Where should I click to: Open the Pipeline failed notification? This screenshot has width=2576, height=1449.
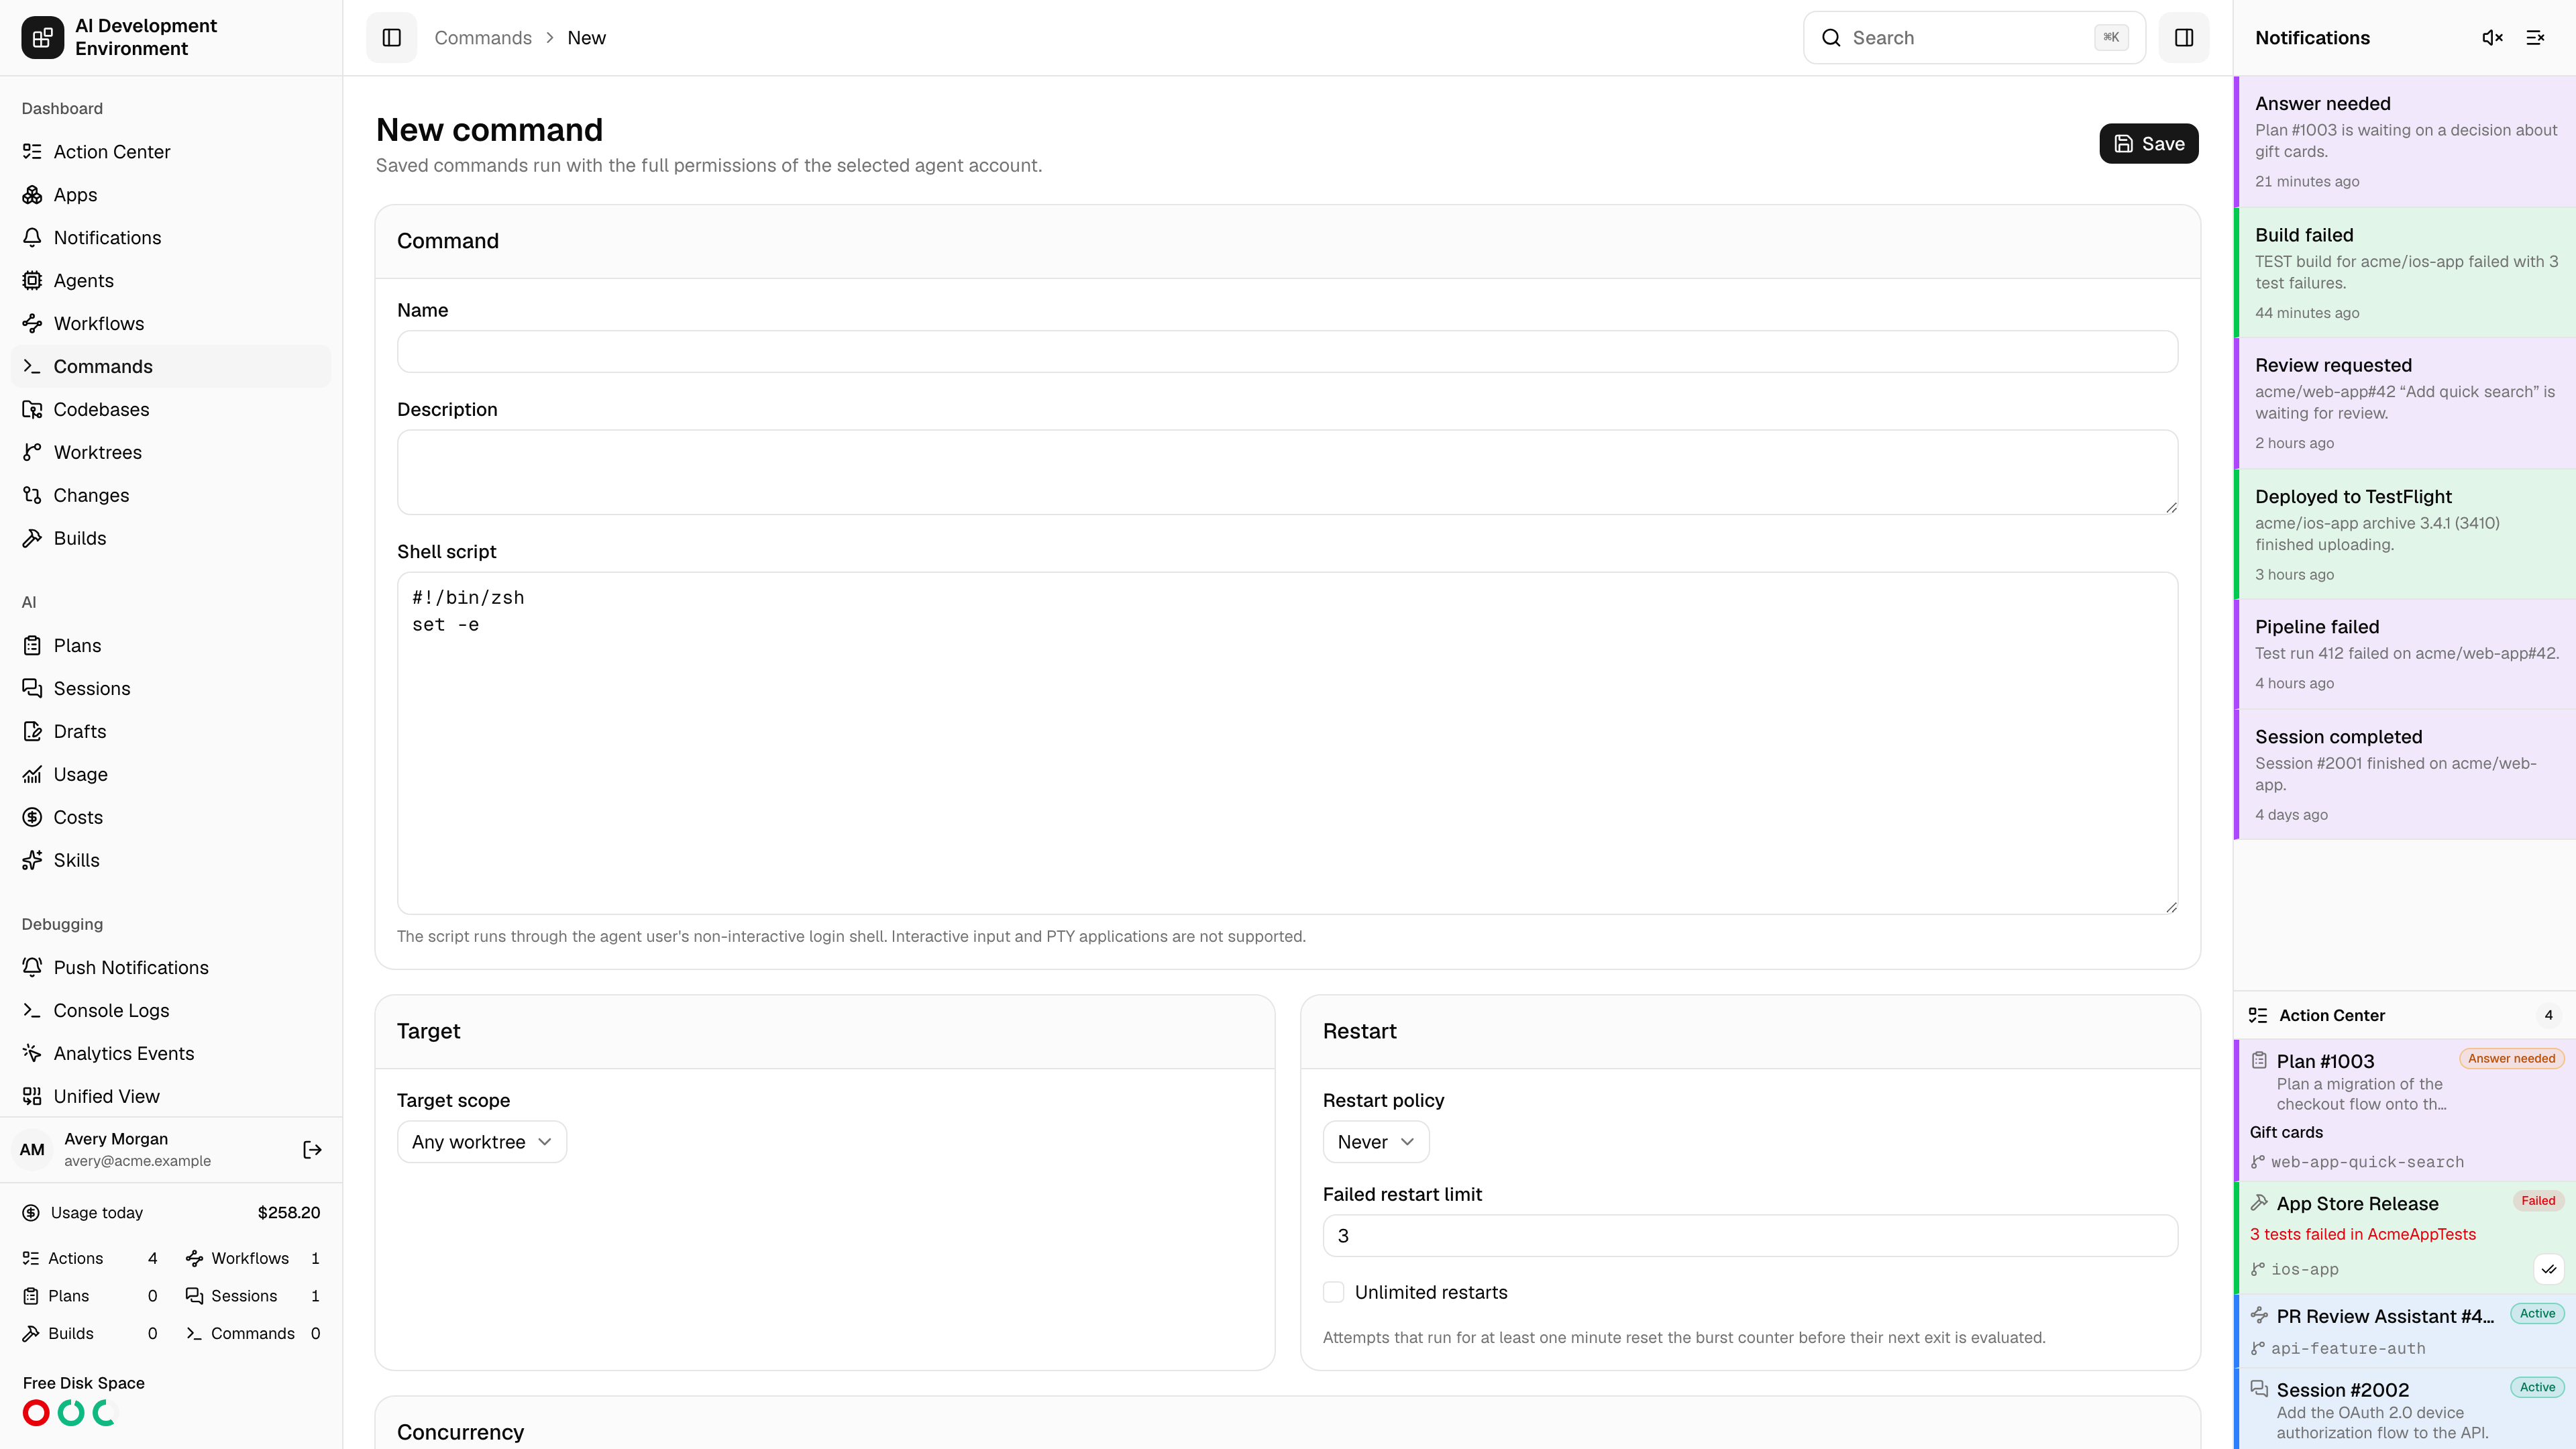pyautogui.click(x=2405, y=655)
